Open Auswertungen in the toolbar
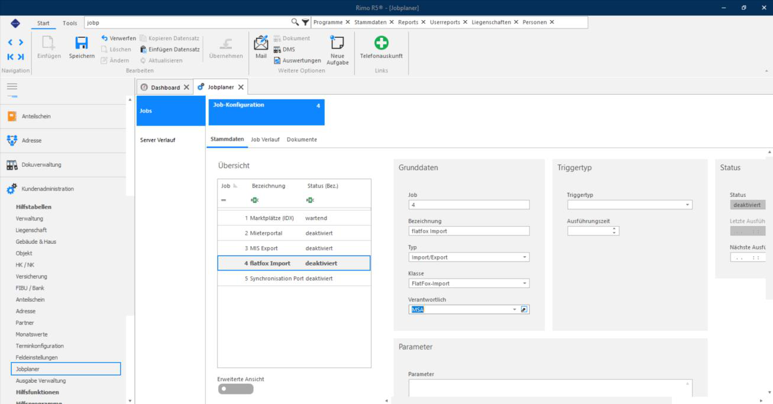The image size is (773, 404). pos(297,60)
